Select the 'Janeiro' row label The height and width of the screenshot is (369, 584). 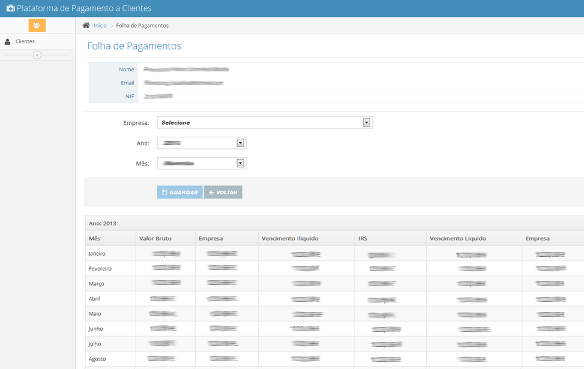click(x=97, y=254)
